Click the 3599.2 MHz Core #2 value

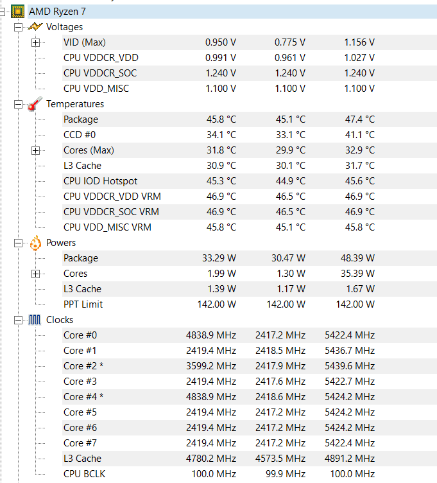[211, 365]
